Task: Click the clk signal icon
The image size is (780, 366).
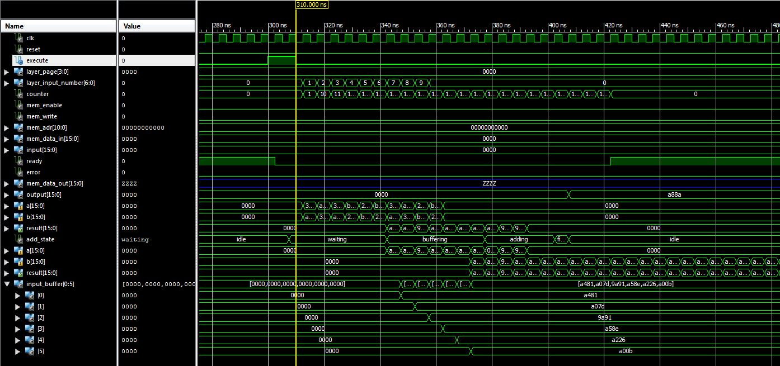Action: click(18, 38)
